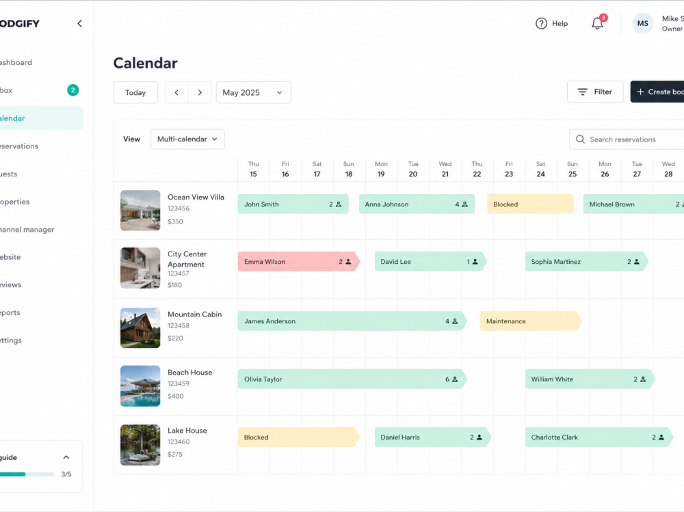Click the guest icon on Olivia Taylor booking

(455, 379)
